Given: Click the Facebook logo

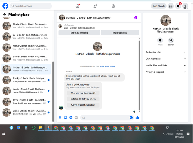Looking at the screenshot, I should tap(5, 6).
